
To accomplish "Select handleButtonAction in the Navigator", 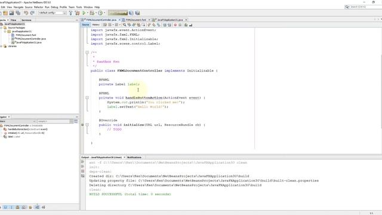I will coord(27,129).
